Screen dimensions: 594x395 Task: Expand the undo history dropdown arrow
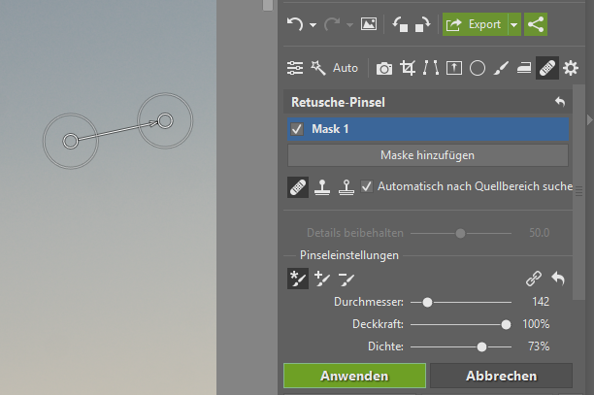coord(313,25)
